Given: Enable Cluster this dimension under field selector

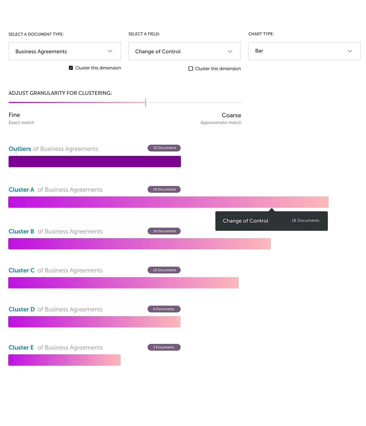Looking at the screenshot, I should pos(191,69).
